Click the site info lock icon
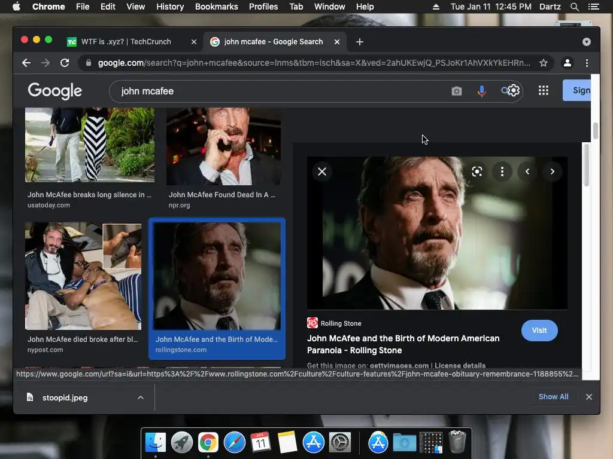Viewport: 613px width, 459px height. click(89, 63)
